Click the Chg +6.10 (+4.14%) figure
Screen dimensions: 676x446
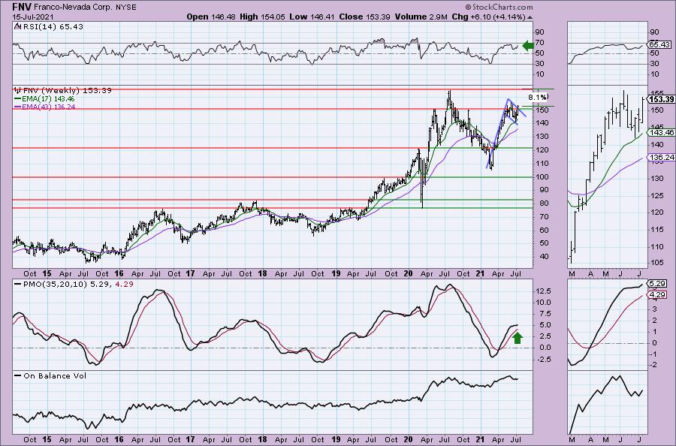tap(488, 17)
